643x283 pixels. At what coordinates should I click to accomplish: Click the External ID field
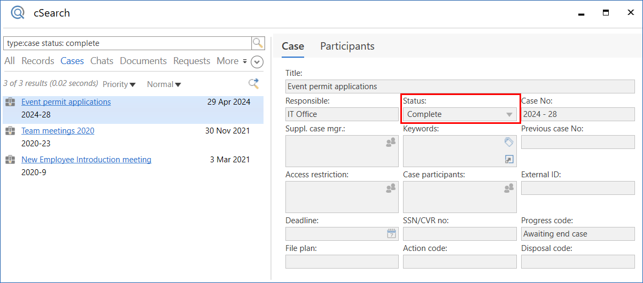[578, 188]
